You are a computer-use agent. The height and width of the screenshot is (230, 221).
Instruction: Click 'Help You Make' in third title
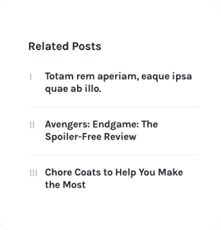[149, 173]
